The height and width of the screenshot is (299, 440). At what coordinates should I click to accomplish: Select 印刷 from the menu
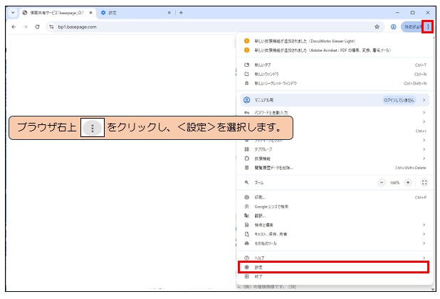click(335, 197)
